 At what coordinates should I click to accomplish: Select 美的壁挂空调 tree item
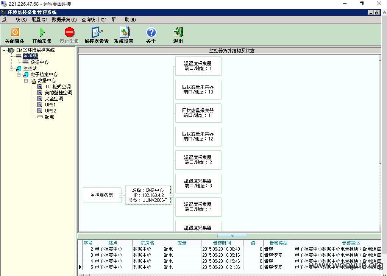point(58,93)
